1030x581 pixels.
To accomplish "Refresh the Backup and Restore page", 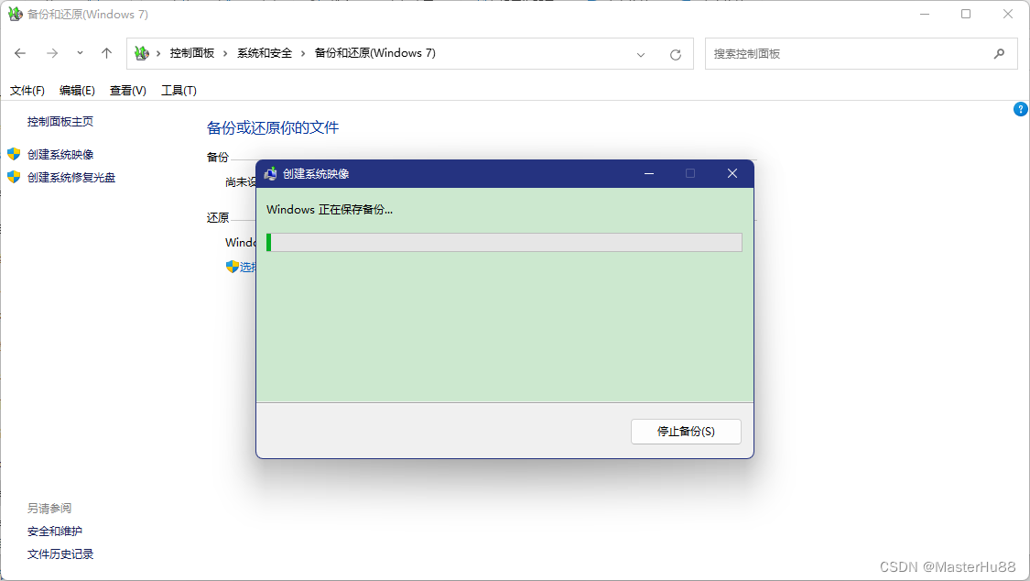I will [x=676, y=55].
